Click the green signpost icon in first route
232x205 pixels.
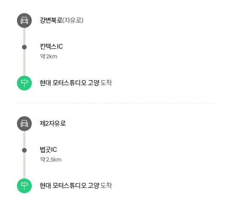(x=24, y=83)
